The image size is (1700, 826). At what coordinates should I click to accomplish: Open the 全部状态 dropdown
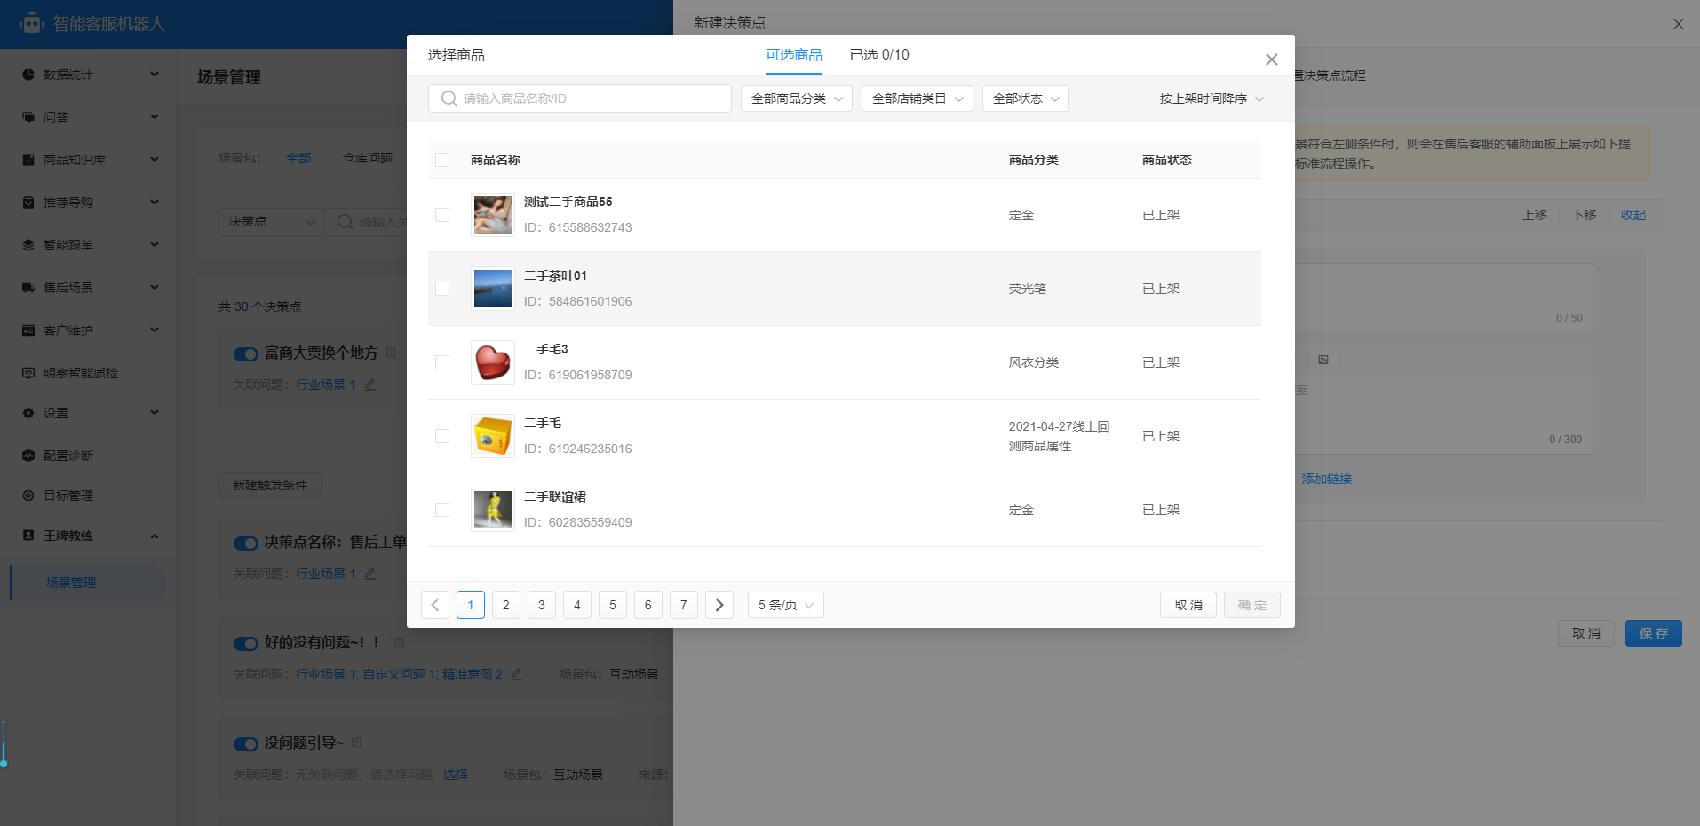(x=1026, y=99)
